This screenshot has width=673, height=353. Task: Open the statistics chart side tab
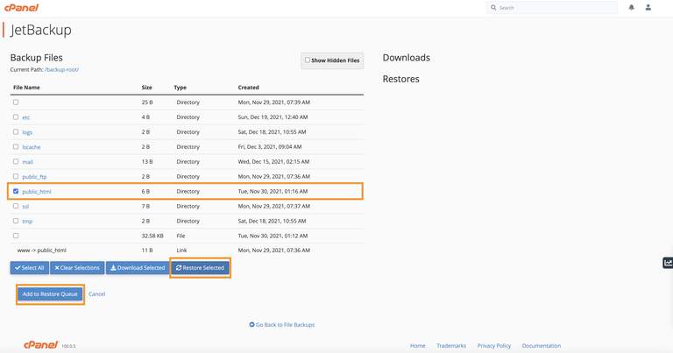pos(668,263)
